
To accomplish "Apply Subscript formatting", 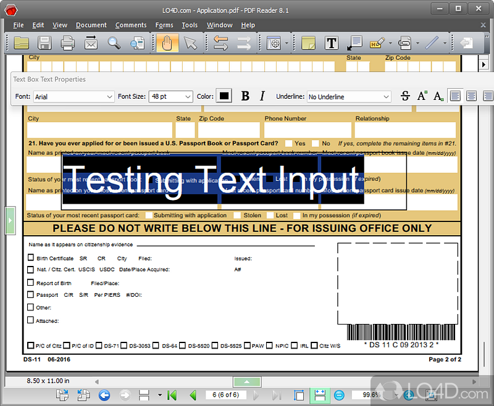I will point(438,96).
